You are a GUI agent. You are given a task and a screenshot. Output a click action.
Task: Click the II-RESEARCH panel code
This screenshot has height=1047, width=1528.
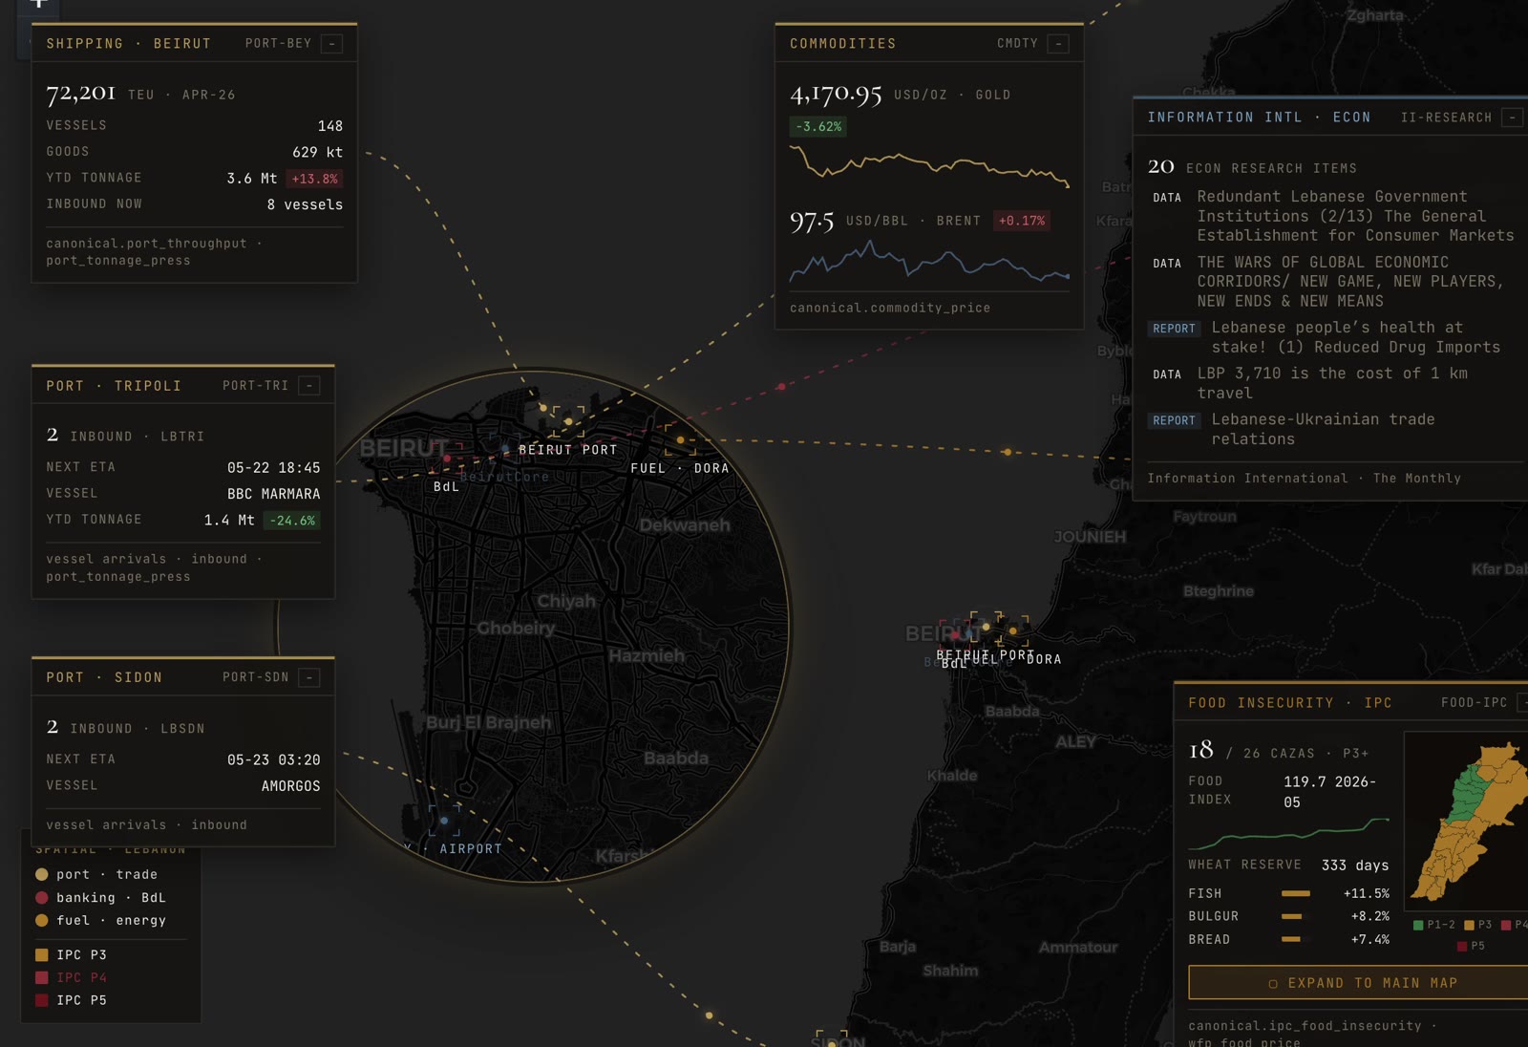click(1446, 118)
